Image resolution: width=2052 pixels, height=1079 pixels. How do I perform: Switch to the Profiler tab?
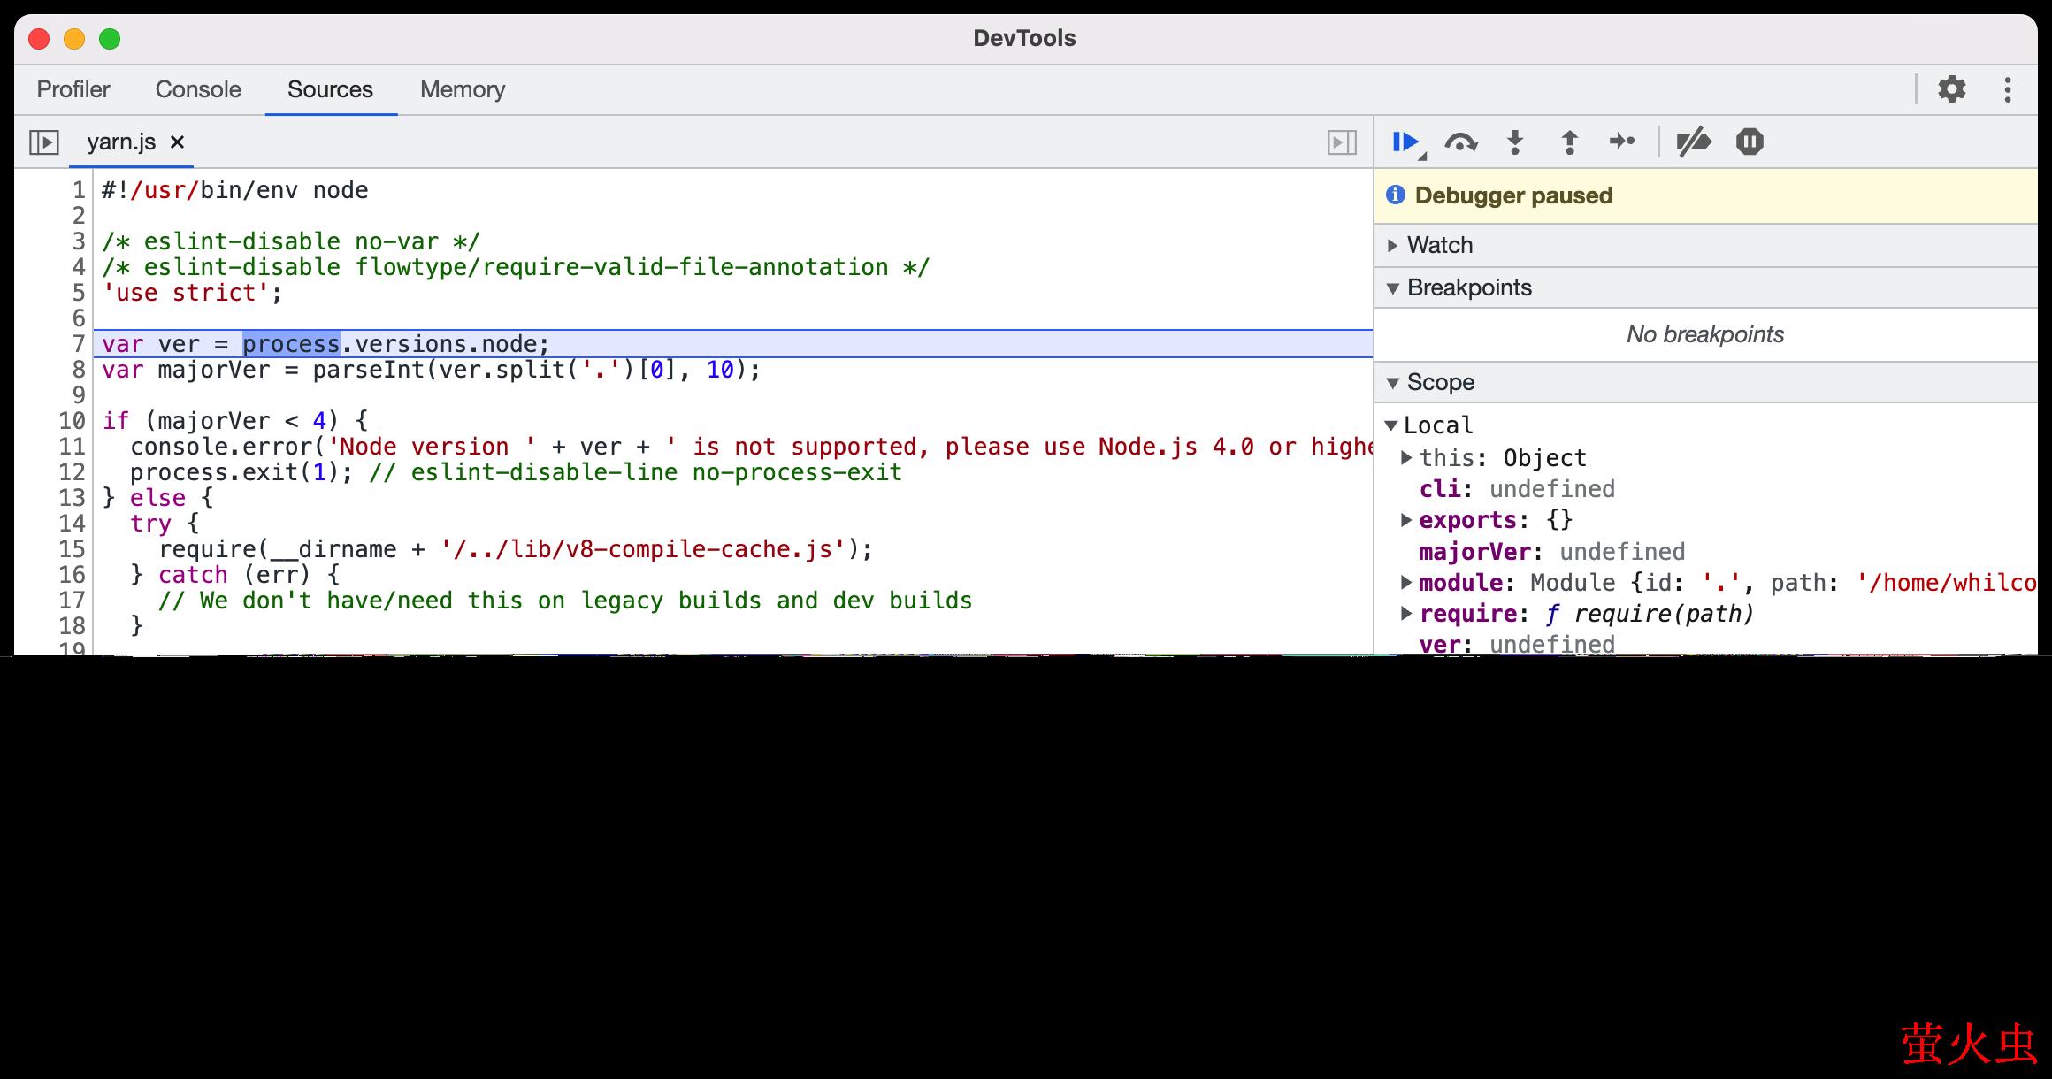click(73, 89)
